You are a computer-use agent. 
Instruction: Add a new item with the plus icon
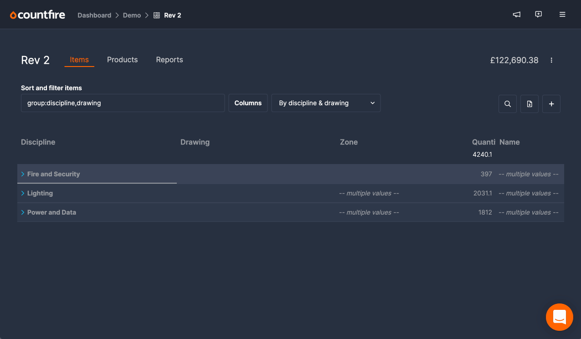point(551,103)
